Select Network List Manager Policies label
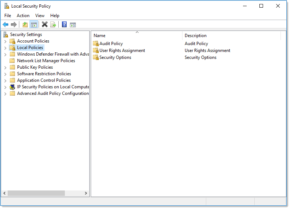The width and height of the screenshot is (290, 209). pos(46,61)
